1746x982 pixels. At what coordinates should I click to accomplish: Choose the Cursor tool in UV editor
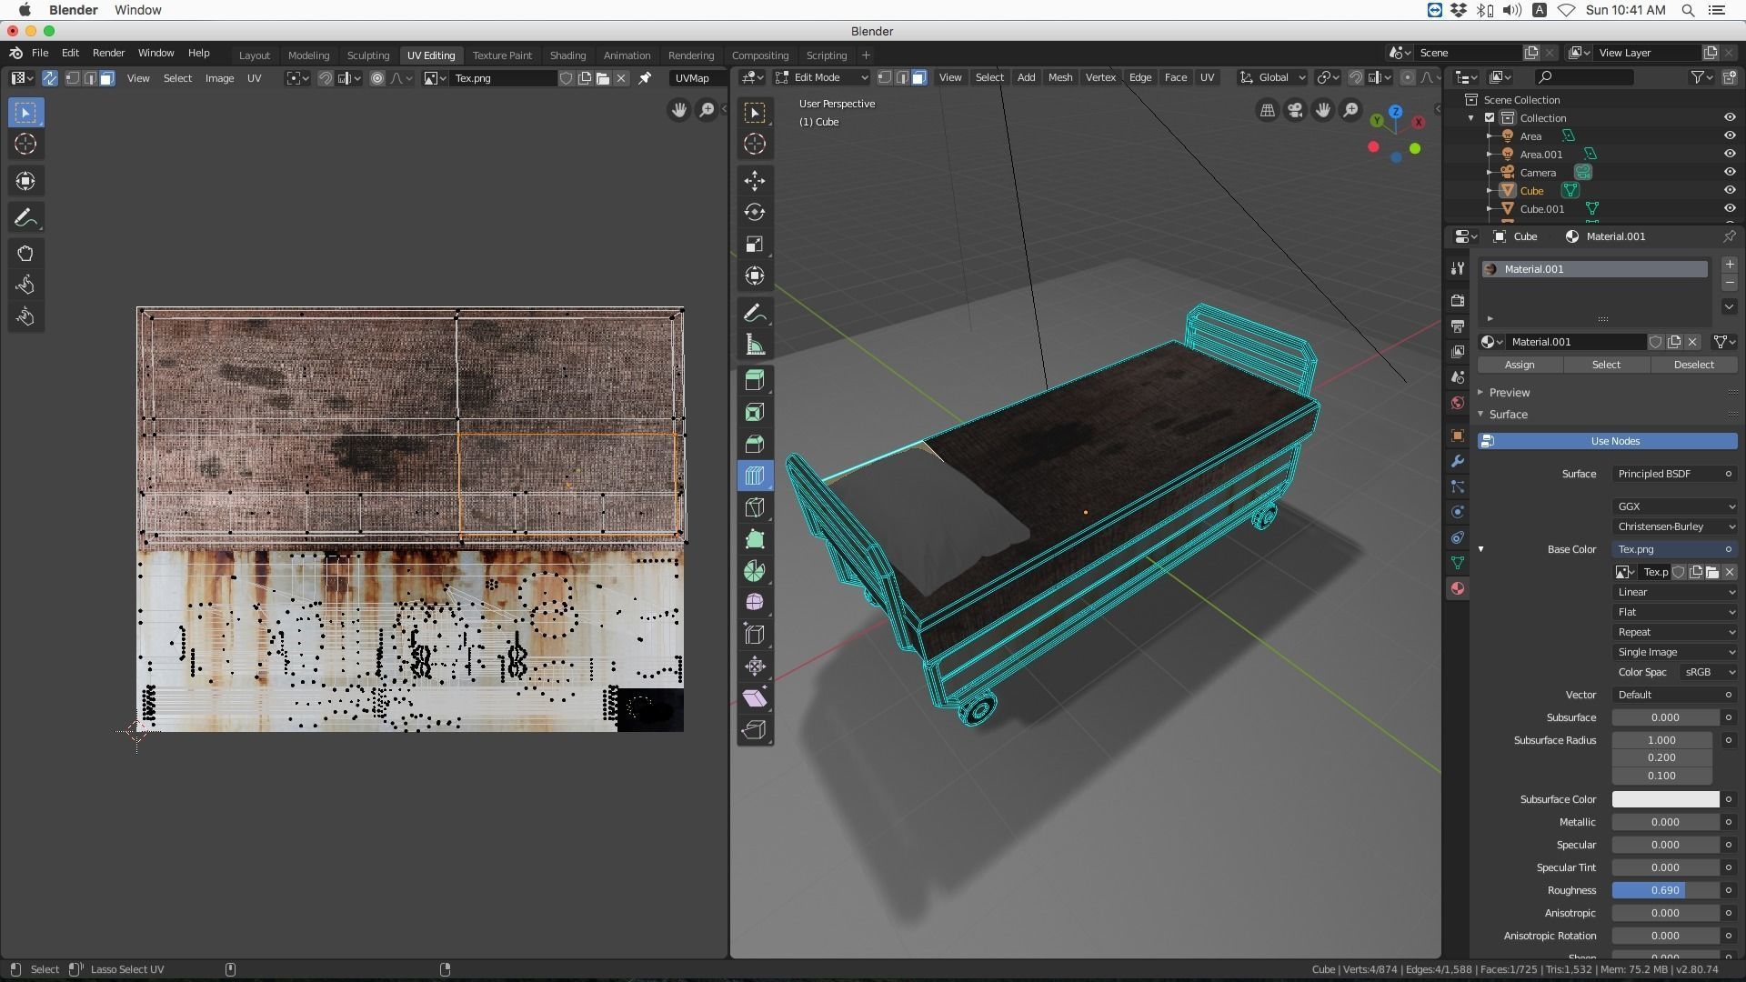coord(25,144)
